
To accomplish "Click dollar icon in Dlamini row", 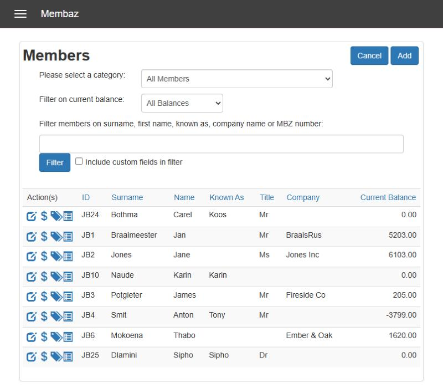I will (44, 356).
